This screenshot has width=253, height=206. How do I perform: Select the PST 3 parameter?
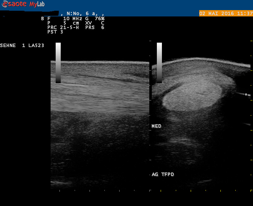point(55,32)
